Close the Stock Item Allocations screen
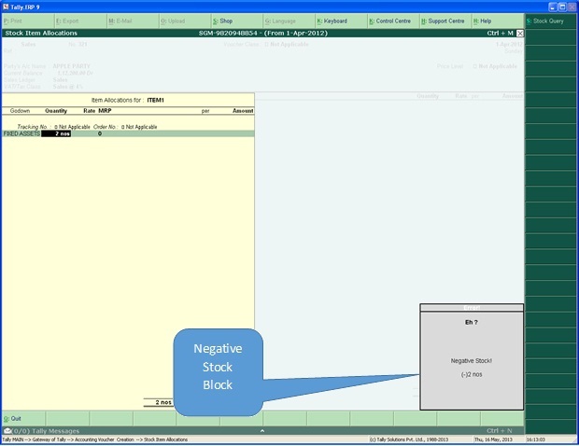 click(x=520, y=33)
